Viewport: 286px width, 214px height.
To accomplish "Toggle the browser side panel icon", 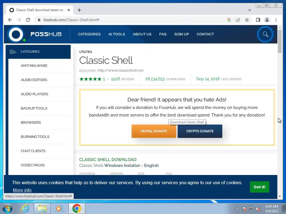I will 258,20.
